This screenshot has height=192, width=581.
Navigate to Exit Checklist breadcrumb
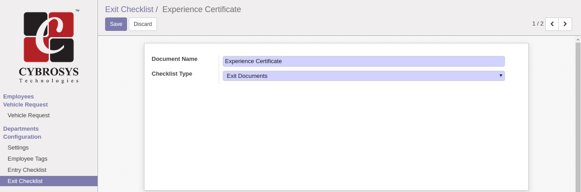point(129,9)
